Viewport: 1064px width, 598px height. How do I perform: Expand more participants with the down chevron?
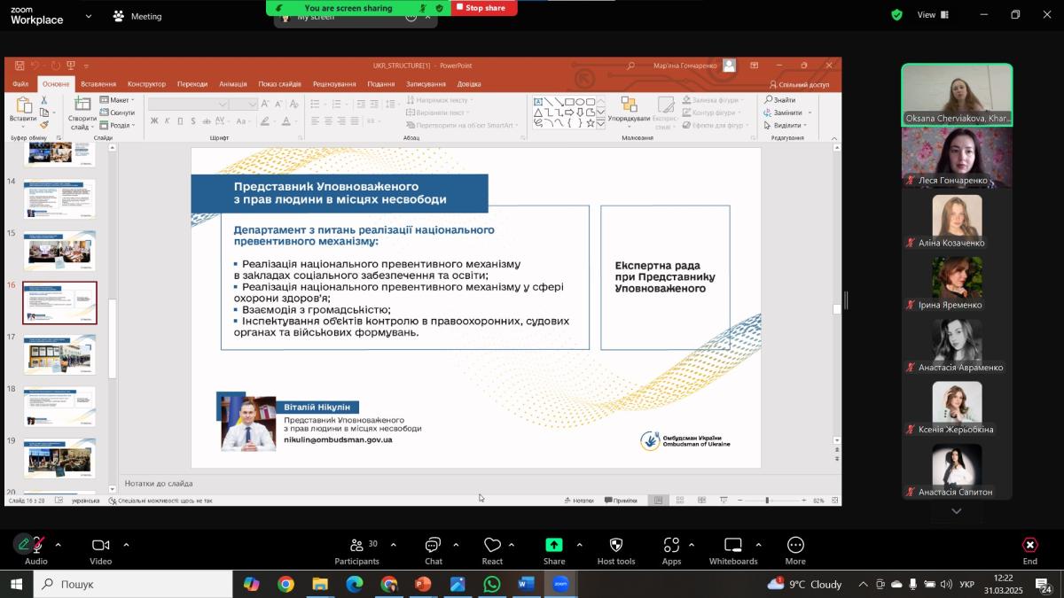(956, 511)
